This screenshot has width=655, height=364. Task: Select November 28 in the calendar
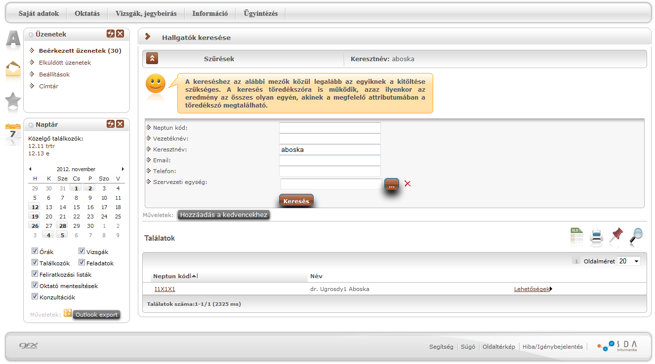click(62, 226)
